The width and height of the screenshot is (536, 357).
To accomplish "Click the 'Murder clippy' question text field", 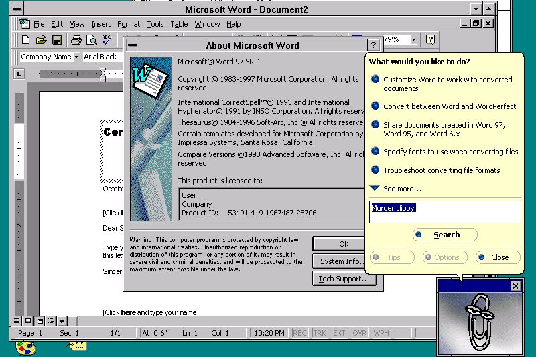I will [x=445, y=212].
